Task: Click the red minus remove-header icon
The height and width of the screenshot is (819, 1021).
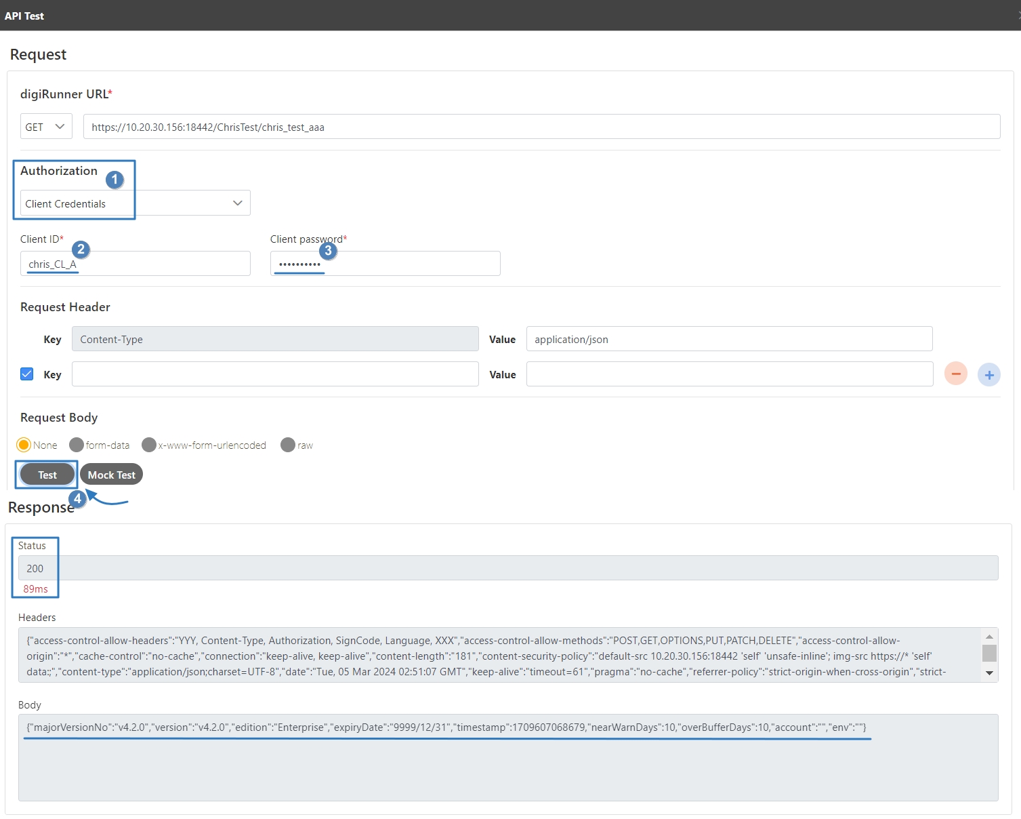Action: (x=955, y=374)
